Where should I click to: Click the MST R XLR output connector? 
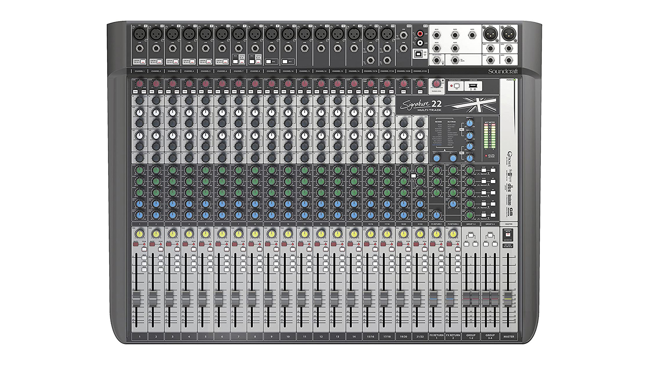(x=509, y=34)
